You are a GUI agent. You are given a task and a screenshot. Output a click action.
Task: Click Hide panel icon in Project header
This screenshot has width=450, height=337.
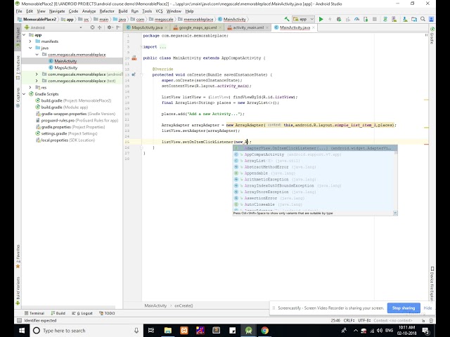click(x=118, y=27)
